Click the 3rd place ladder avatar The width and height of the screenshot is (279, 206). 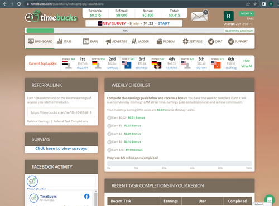point(128,66)
